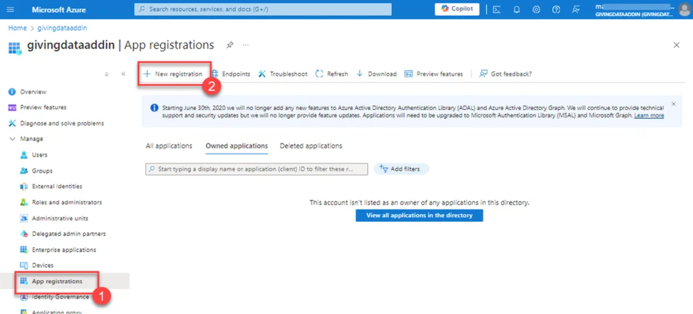Click the Administrative units icon

24,218
